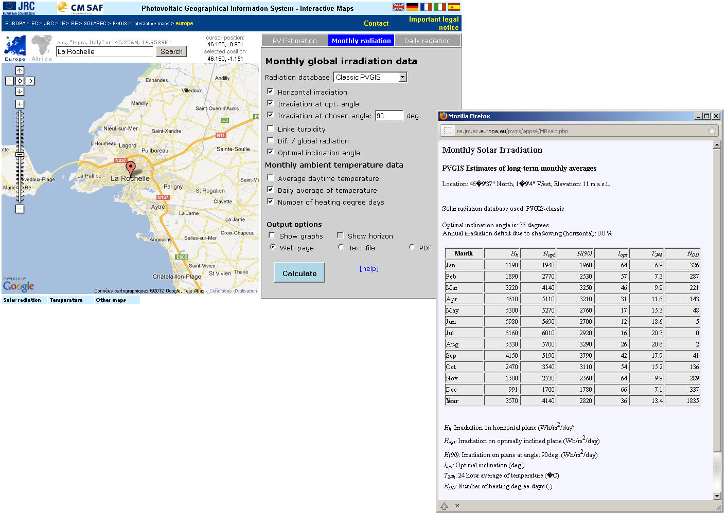Pan the map right with the arrow
The image size is (726, 513).
pyautogui.click(x=30, y=81)
